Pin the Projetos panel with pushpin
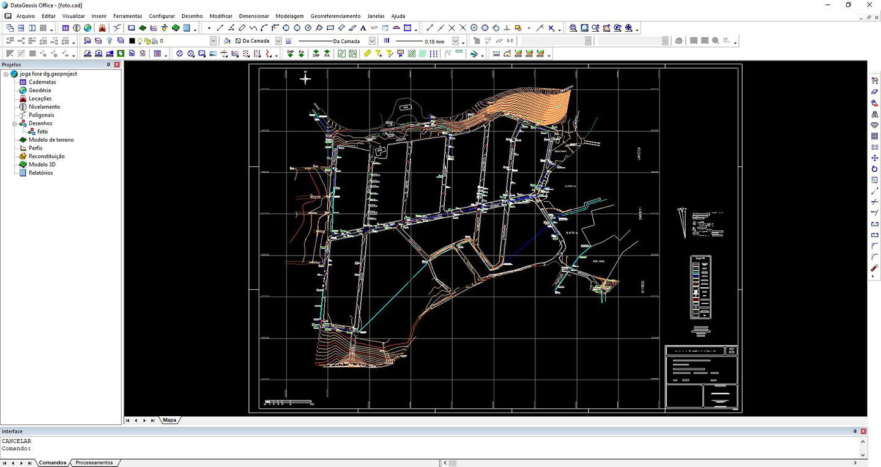The height and width of the screenshot is (467, 881). click(x=108, y=64)
